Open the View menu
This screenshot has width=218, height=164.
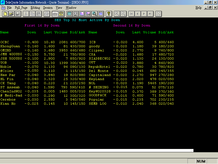point(59,8)
